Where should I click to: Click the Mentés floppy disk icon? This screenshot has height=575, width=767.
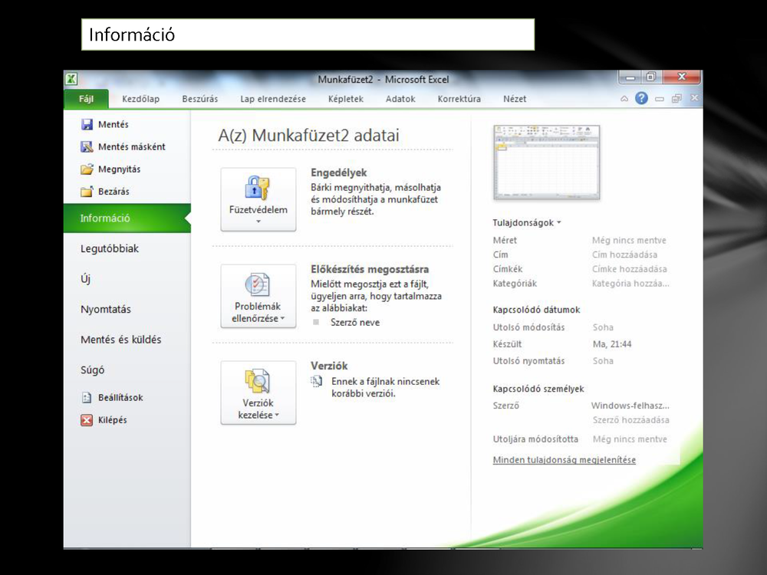coord(87,125)
